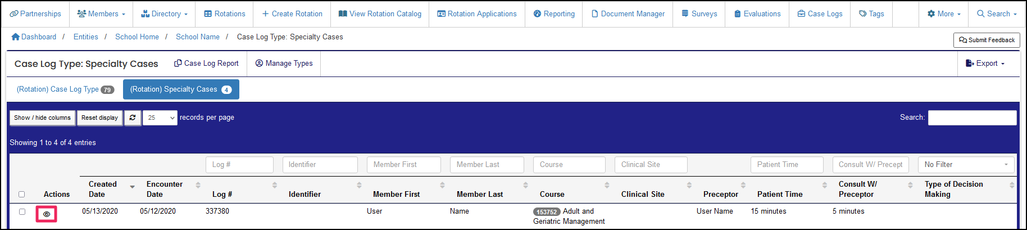Viewport: 1027px width, 230px height.
Task: Click the Member First filter field
Action: pos(404,165)
